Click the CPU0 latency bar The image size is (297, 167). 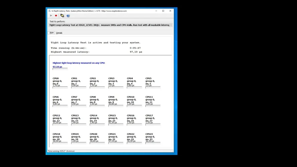[x=60, y=87]
